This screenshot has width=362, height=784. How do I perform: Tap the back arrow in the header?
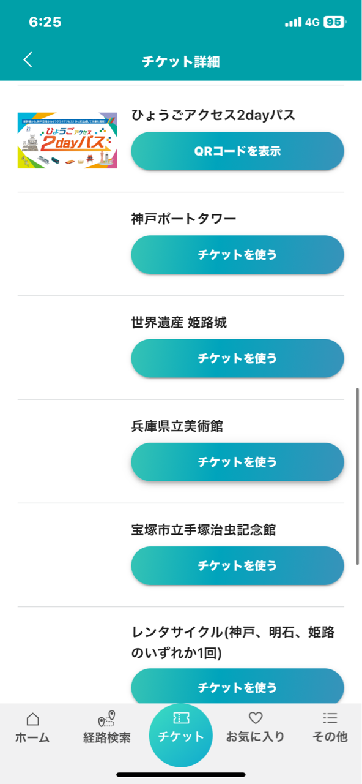pyautogui.click(x=28, y=59)
